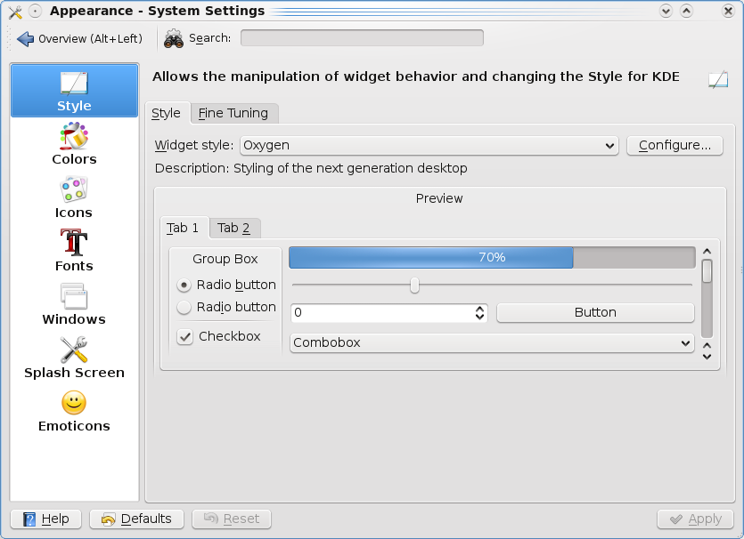Image resolution: width=744 pixels, height=539 pixels.
Task: Expand the Combobox in the preview
Action: 492,342
